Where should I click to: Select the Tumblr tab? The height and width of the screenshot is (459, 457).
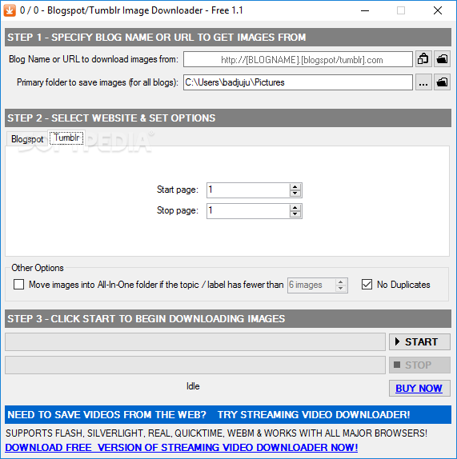[66, 138]
